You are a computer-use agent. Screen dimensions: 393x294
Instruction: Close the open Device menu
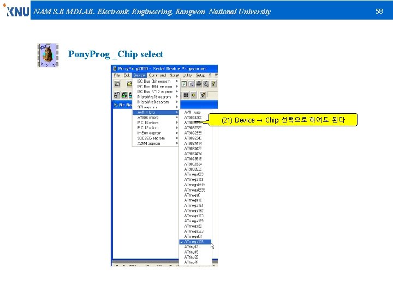139,75
